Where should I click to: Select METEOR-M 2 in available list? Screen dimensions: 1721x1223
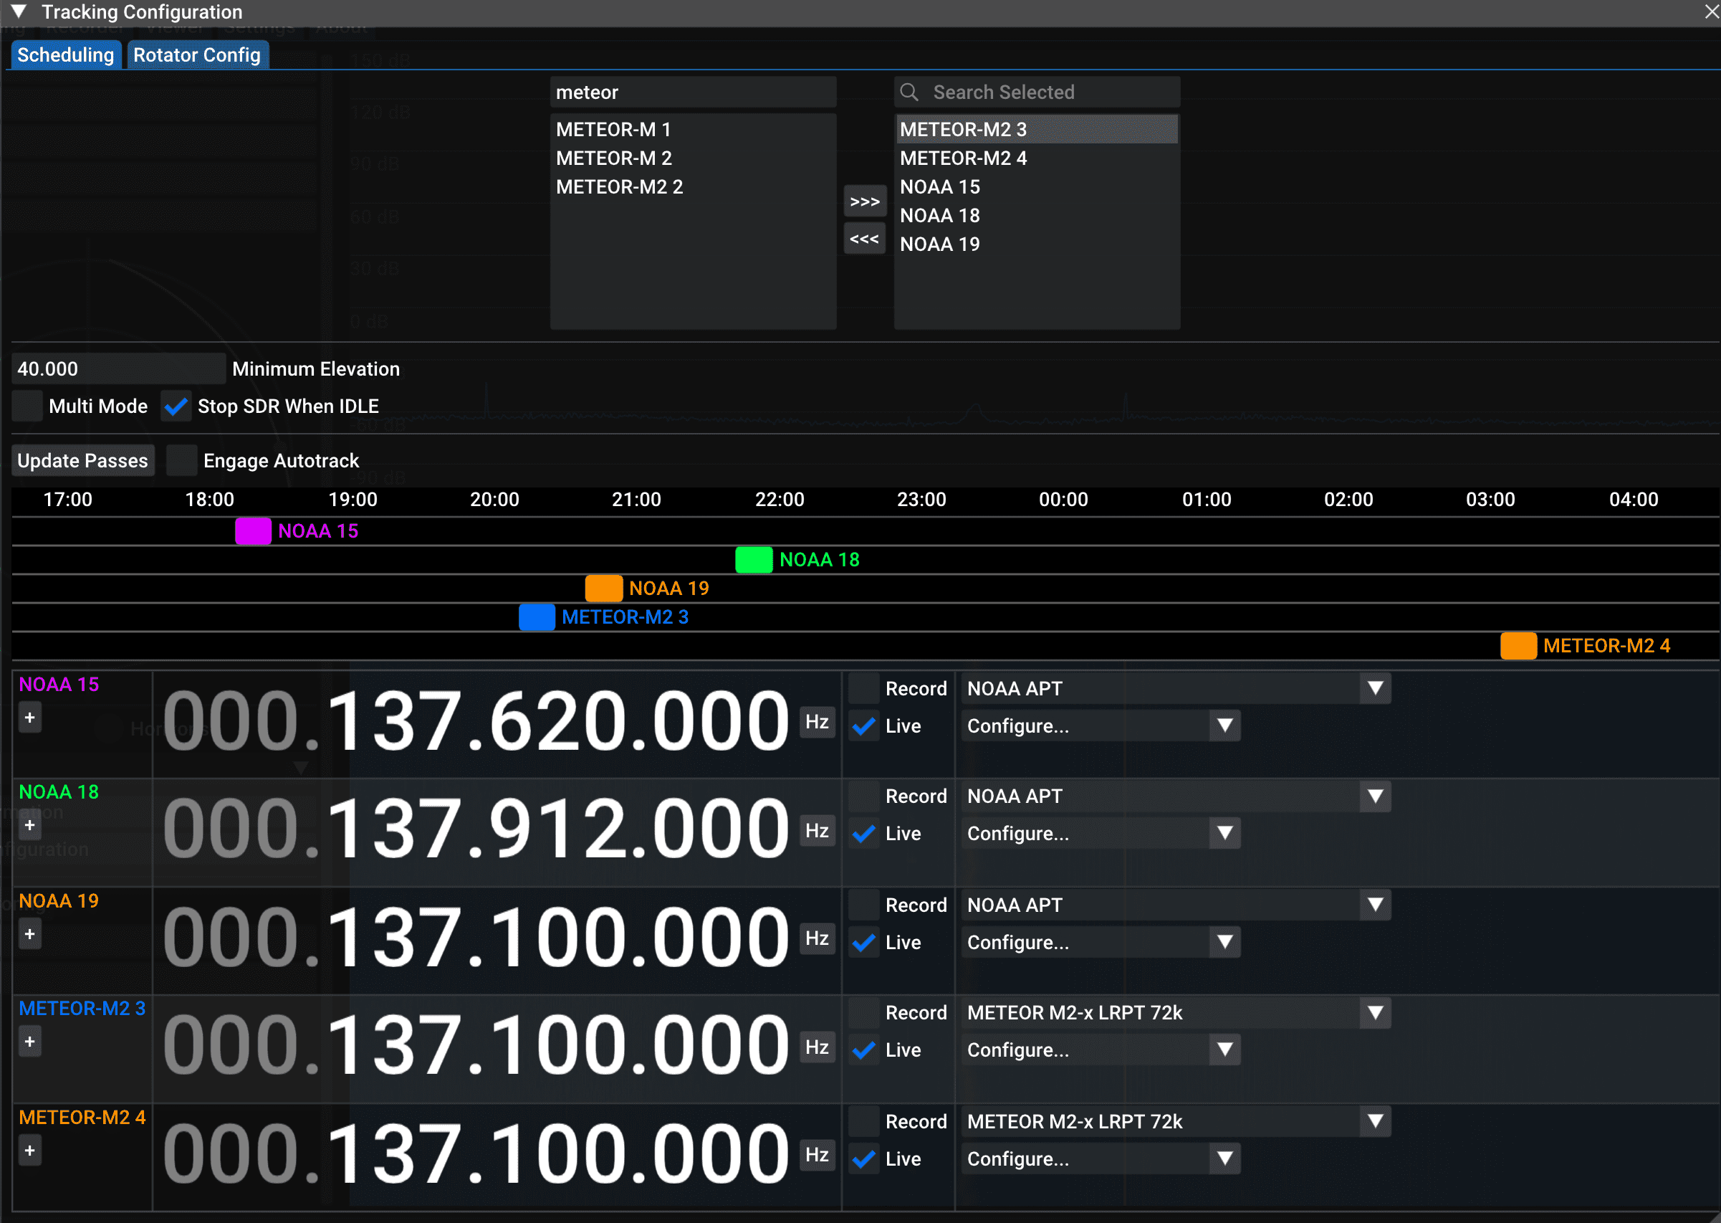click(x=693, y=158)
